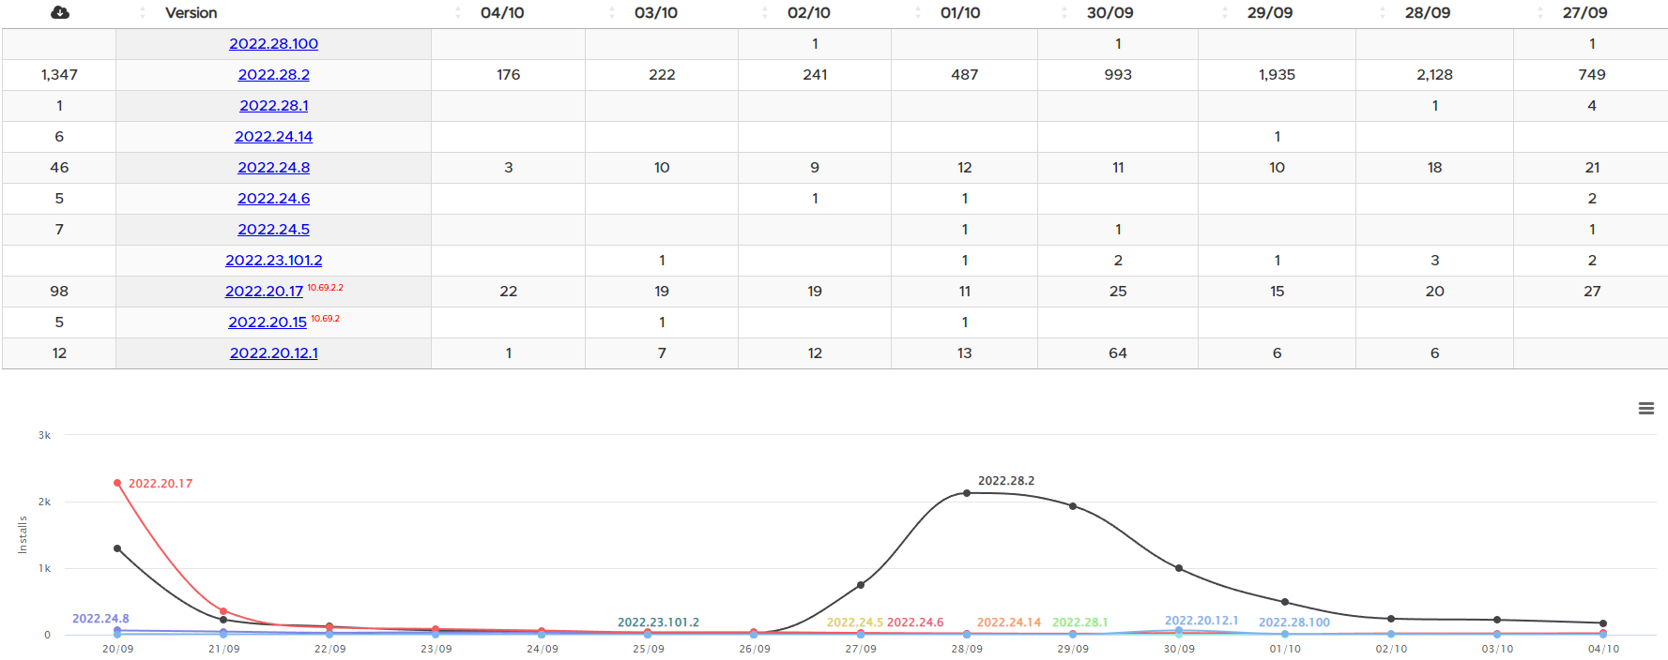Screen dimensions: 1668x660
Task: Click the 2022.24.14 chart series label
Action: point(1009,622)
